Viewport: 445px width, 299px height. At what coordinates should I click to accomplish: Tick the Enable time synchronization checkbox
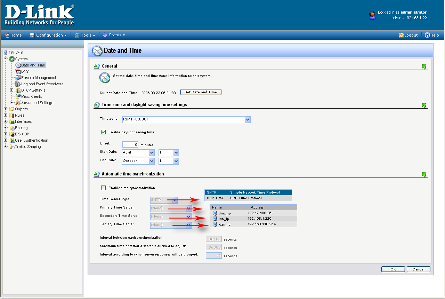pos(103,188)
